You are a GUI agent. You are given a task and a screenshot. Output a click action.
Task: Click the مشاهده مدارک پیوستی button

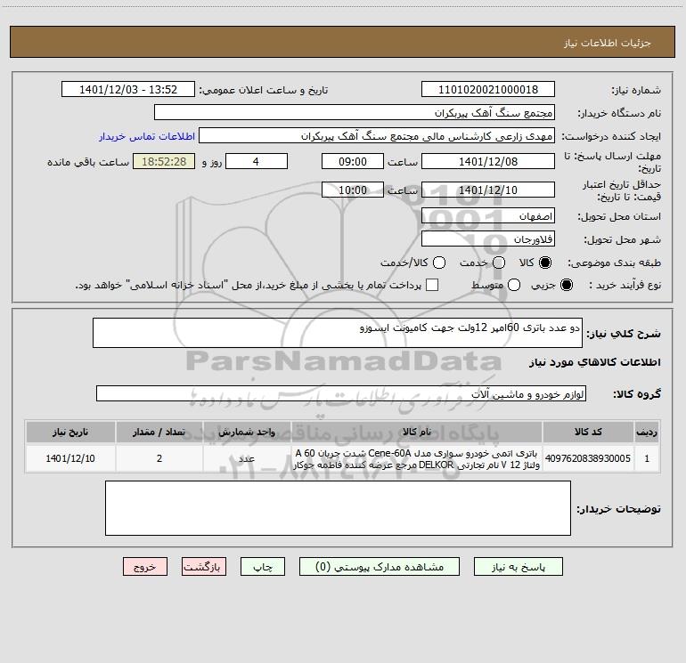[x=380, y=567]
